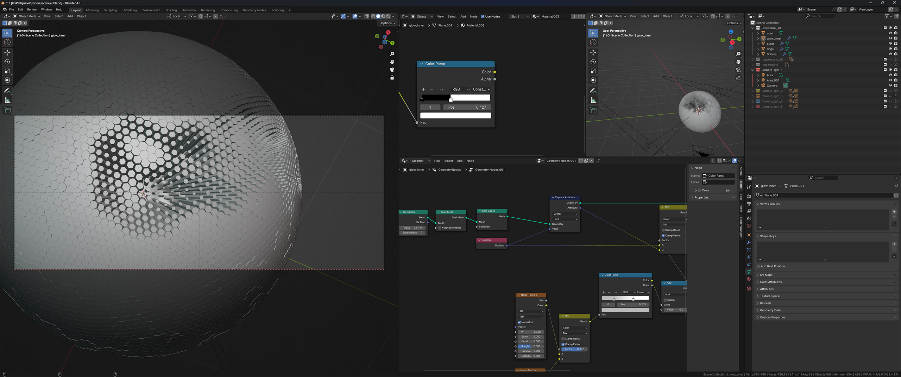The height and width of the screenshot is (377, 901).
Task: Open the Render menu
Action: 32,9
